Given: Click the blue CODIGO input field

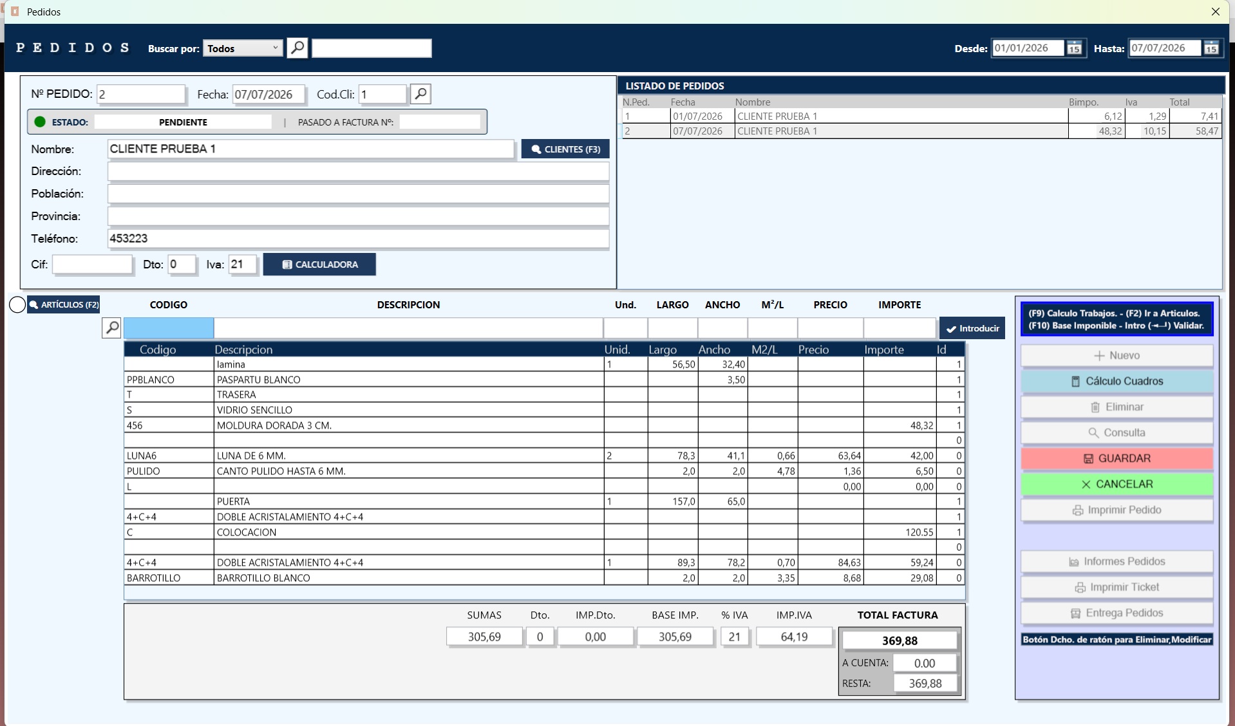Looking at the screenshot, I should pyautogui.click(x=169, y=328).
